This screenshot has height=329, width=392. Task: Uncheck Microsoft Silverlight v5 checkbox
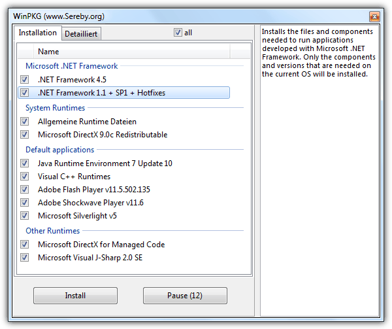pos(25,216)
